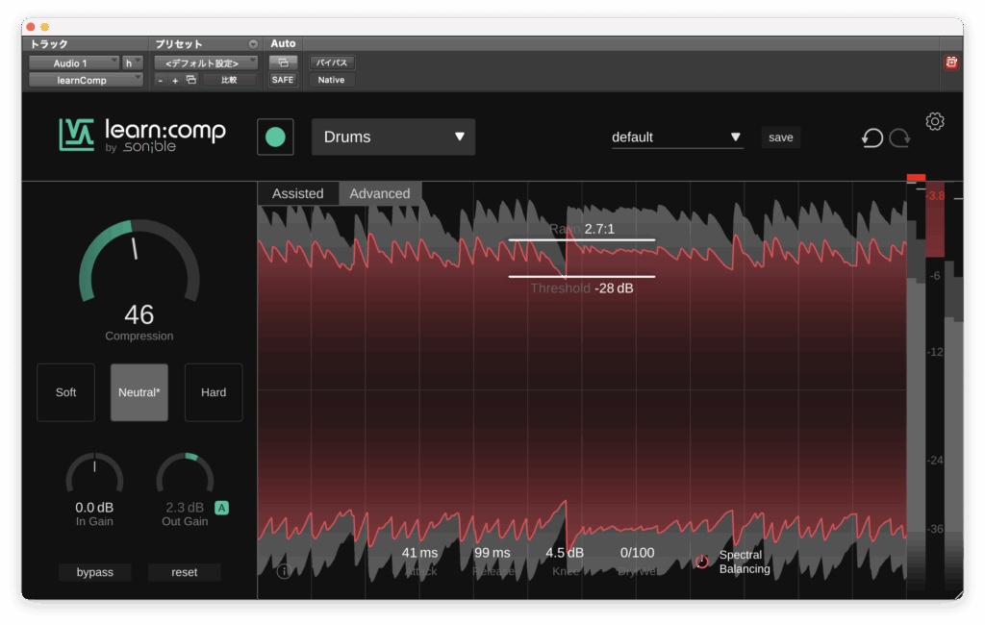Click the Compression amount dial

tap(139, 261)
